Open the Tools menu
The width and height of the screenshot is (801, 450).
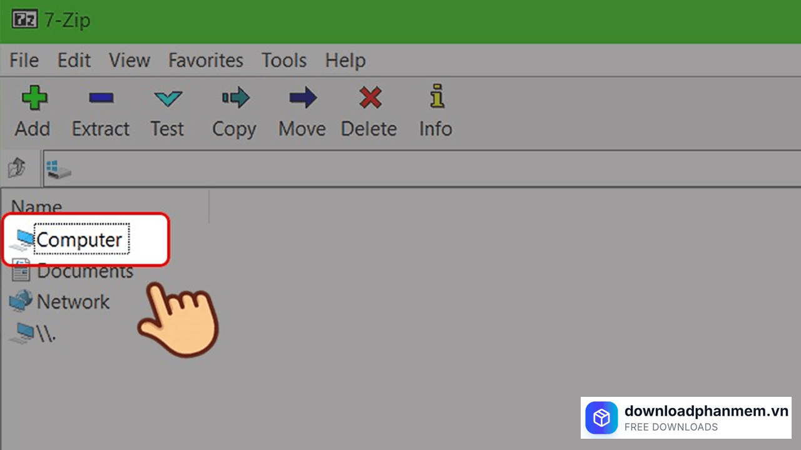(284, 61)
